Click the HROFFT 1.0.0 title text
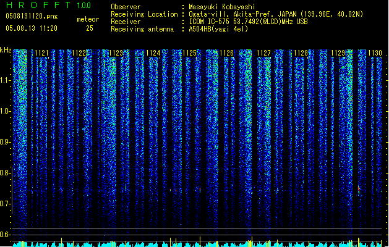Viewport: 389px width, 247px height. pos(48,5)
